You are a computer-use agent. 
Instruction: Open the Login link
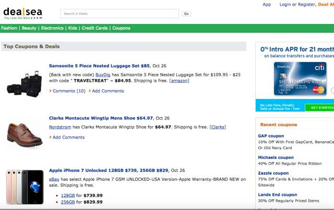click(x=285, y=5)
